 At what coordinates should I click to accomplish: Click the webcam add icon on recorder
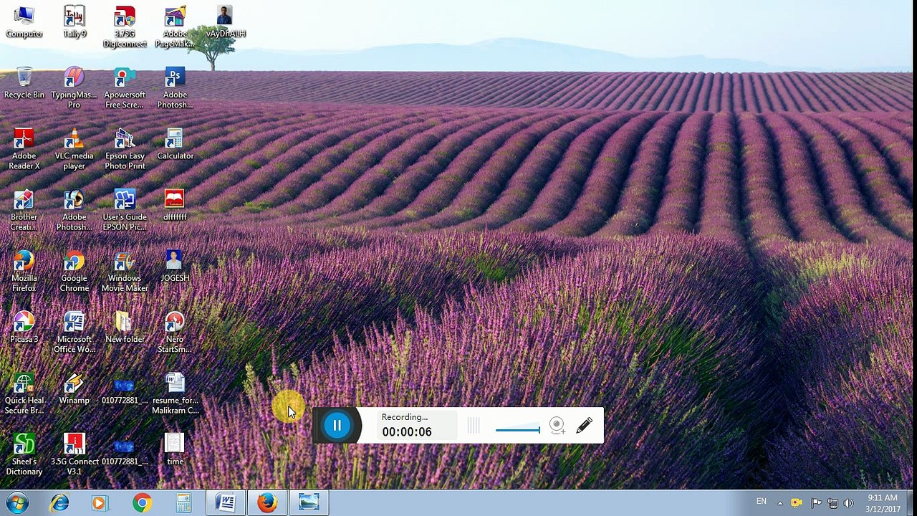[557, 426]
